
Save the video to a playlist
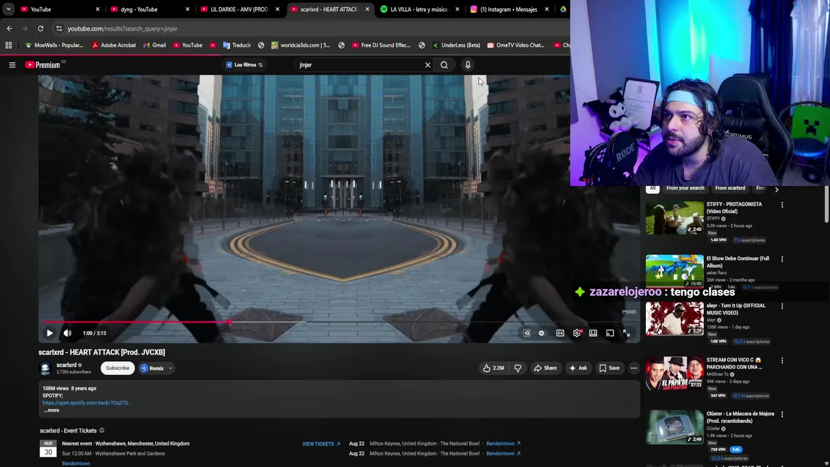[x=610, y=368]
